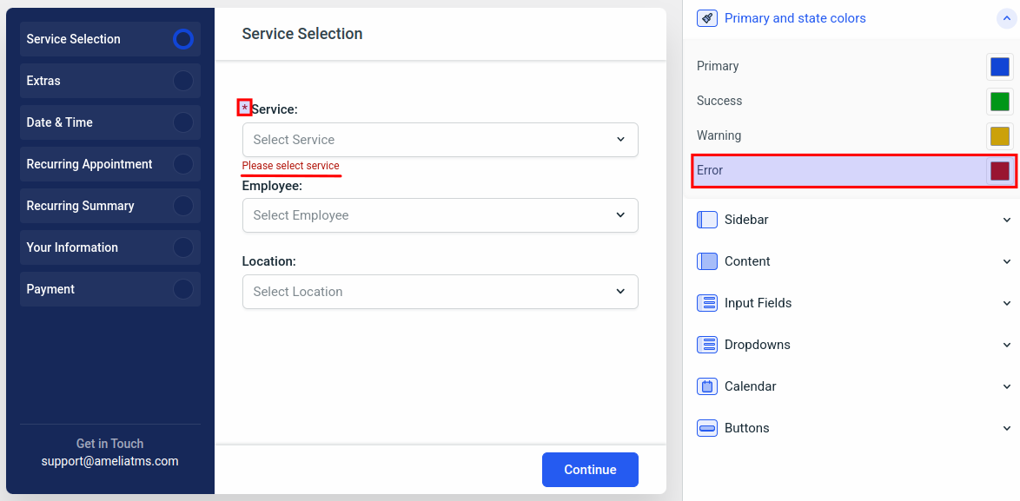
Task: Select the Service Selection step indicator circle
Action: pyautogui.click(x=183, y=39)
